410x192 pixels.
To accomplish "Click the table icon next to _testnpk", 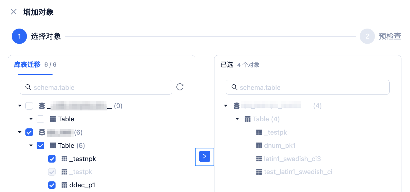I will click(x=64, y=159).
